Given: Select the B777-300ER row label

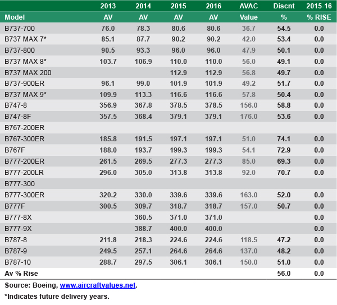Looking at the screenshot, I should 24,195.
